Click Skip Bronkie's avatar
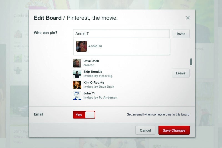This screenshot has width=222, height=148. pyautogui.click(x=77, y=74)
